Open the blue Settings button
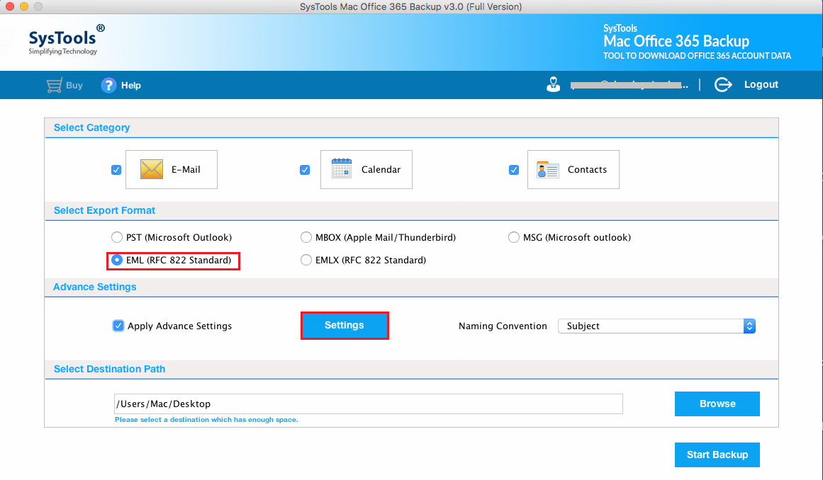 345,326
